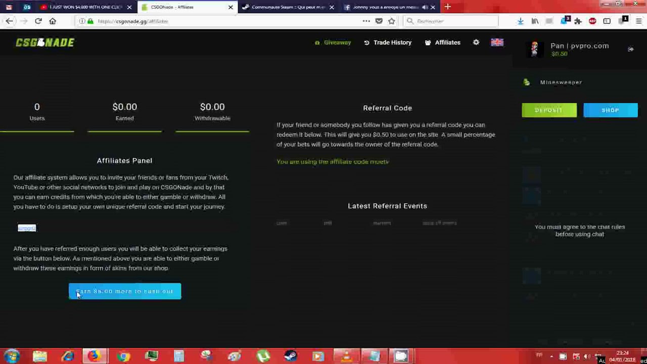Launch Chrome from the taskbar
Image resolution: width=647 pixels, height=364 pixels.
123,356
